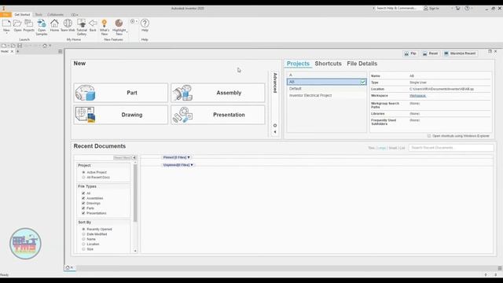Sort by Recently Opened
The height and width of the screenshot is (283, 503).
[83, 229]
